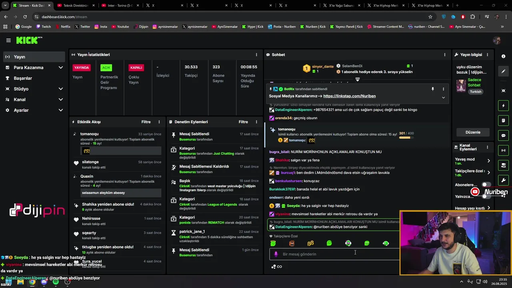Open Filtre in Denetim Eylemleri panel
The image size is (512, 288).
[243, 122]
